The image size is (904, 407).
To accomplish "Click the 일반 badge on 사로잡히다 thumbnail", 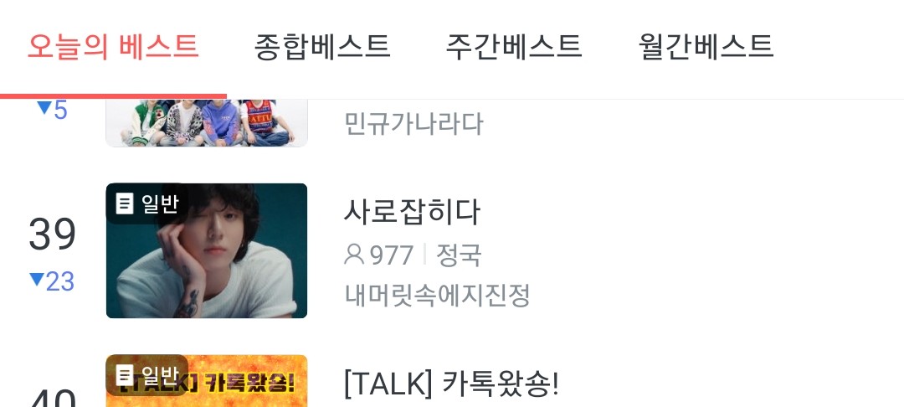I will [147, 203].
